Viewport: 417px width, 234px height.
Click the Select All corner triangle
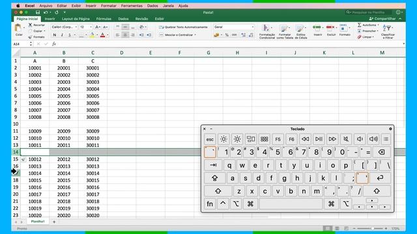click(x=16, y=53)
